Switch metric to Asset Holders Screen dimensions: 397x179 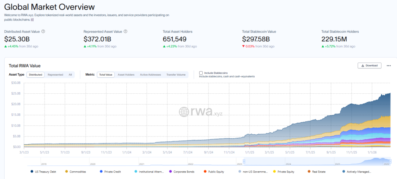126,74
